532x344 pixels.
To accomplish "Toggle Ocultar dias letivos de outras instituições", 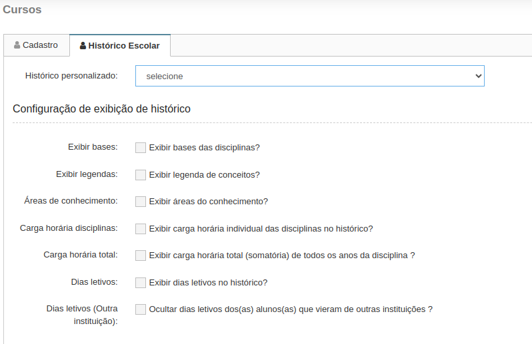I will pyautogui.click(x=141, y=309).
